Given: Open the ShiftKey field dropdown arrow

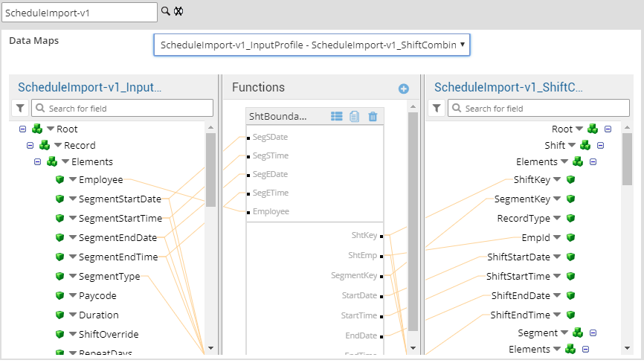Looking at the screenshot, I should [558, 180].
